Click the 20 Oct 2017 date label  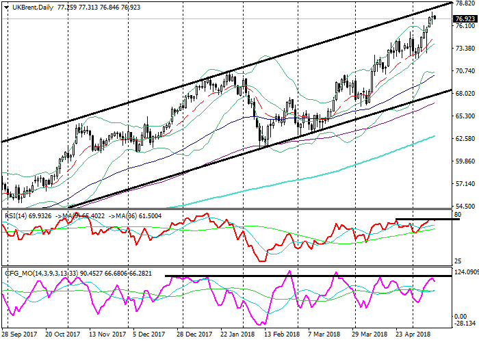pos(63,334)
